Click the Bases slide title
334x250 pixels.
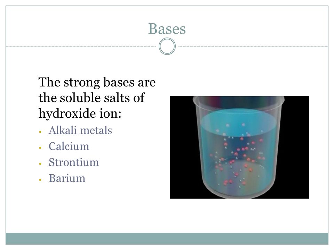pyautogui.click(x=167, y=29)
